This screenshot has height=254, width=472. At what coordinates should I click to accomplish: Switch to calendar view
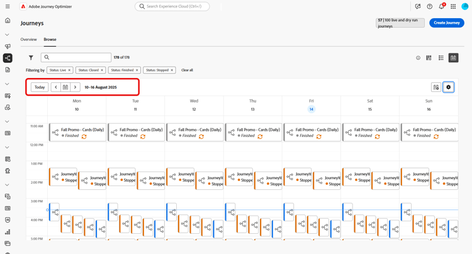453,58
